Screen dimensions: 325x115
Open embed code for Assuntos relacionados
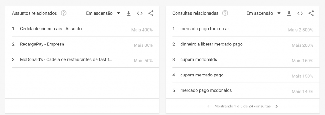[x=140, y=13]
